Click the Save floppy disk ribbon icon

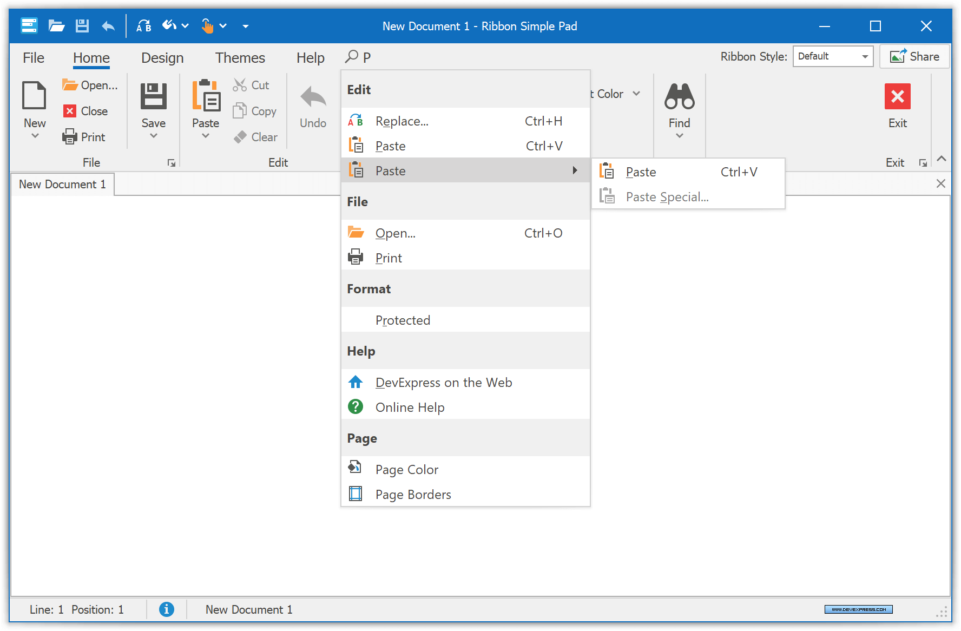(154, 97)
